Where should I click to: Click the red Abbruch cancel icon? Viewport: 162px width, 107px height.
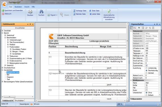[3, 14]
